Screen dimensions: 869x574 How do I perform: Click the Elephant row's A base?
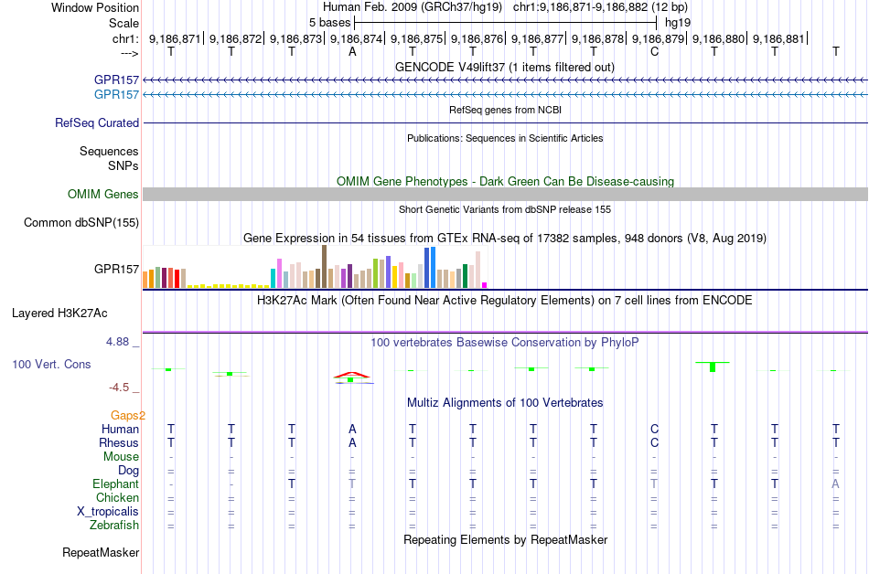[836, 484]
